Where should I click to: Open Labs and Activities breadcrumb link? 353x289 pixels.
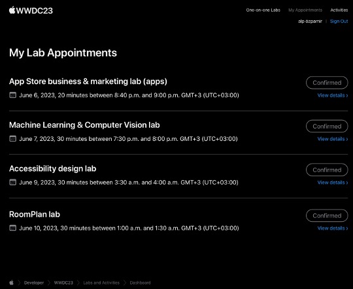[101, 282]
